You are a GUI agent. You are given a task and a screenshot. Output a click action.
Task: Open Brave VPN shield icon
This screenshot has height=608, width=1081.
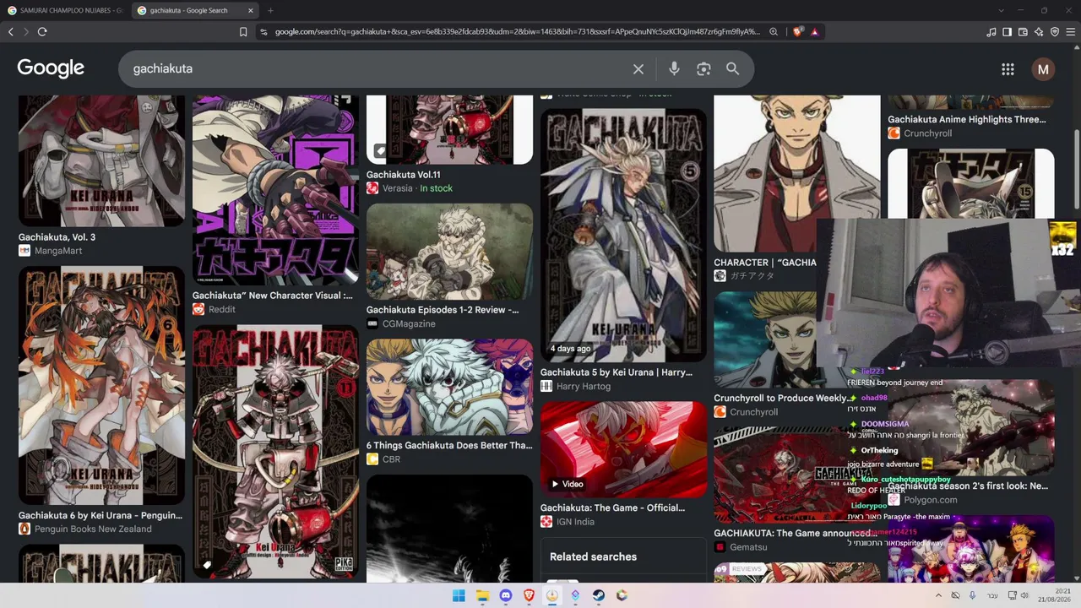1055,32
